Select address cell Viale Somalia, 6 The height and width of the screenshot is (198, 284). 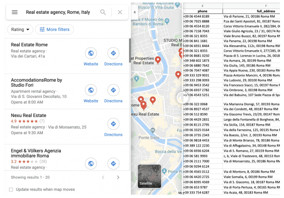coord(251,177)
